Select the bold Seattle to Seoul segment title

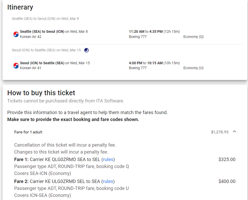[x=42, y=31]
